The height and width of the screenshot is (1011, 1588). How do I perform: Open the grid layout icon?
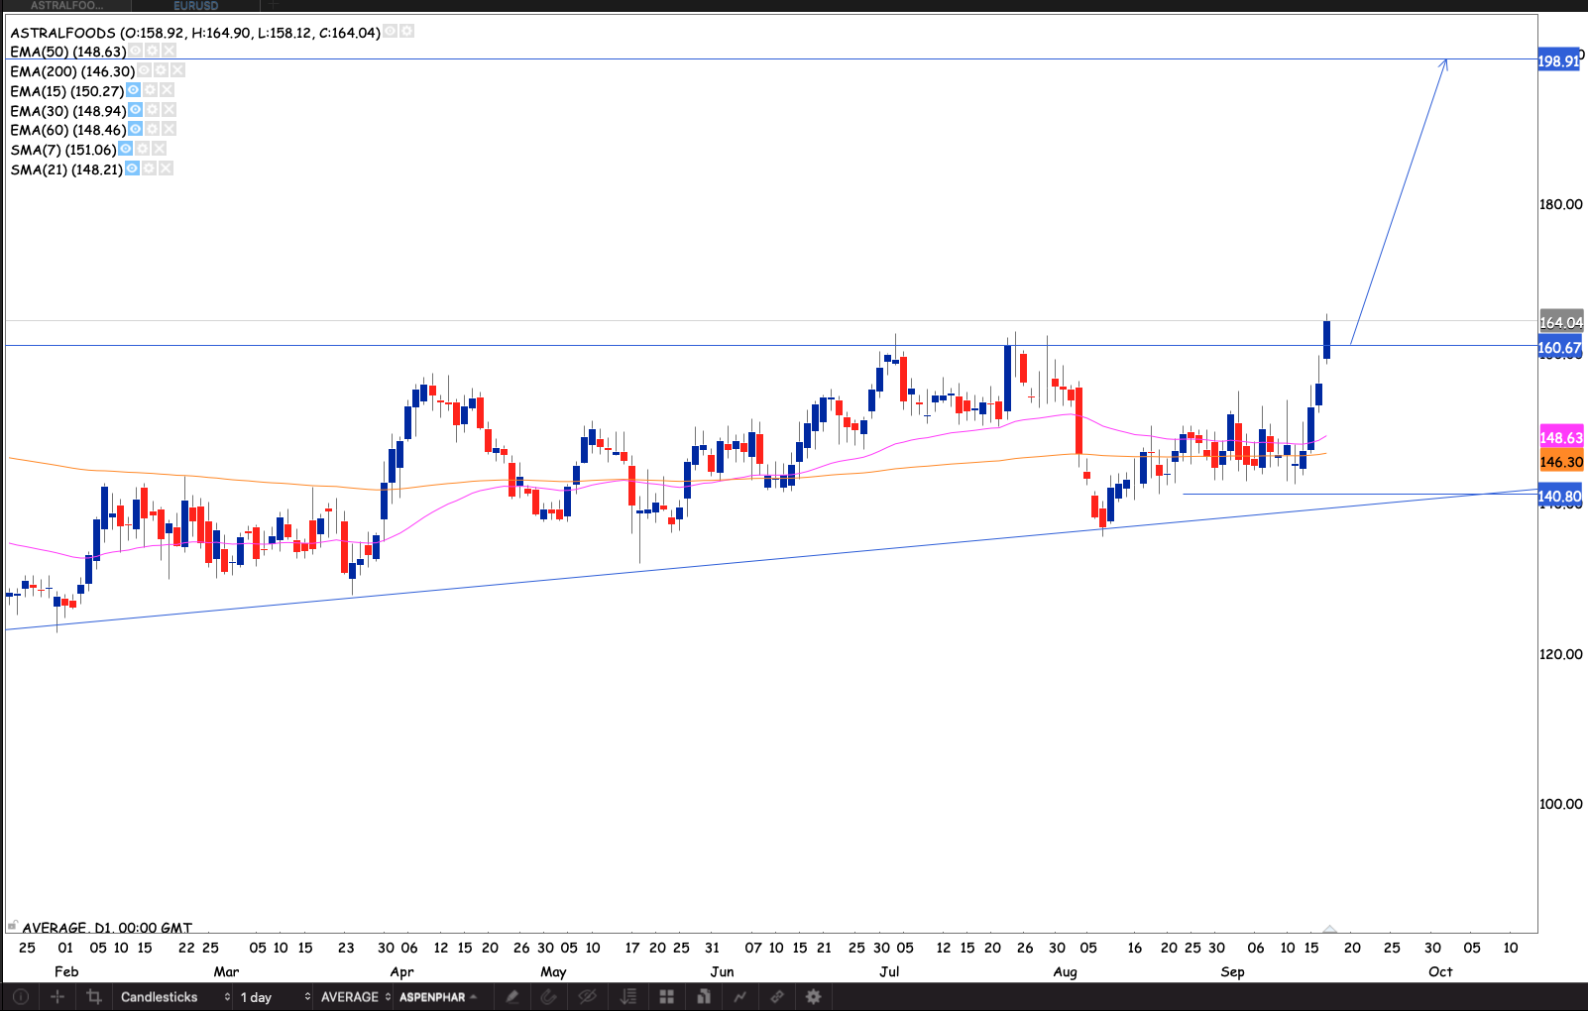point(666,997)
